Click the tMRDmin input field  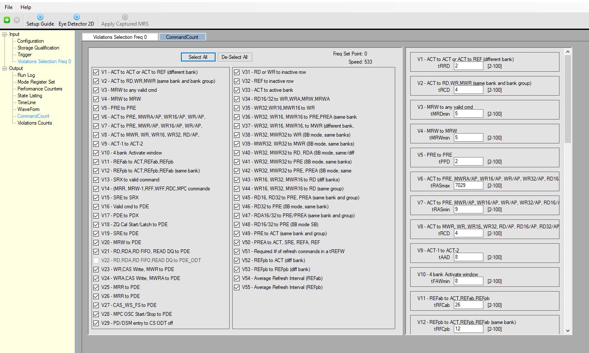(x=468, y=114)
